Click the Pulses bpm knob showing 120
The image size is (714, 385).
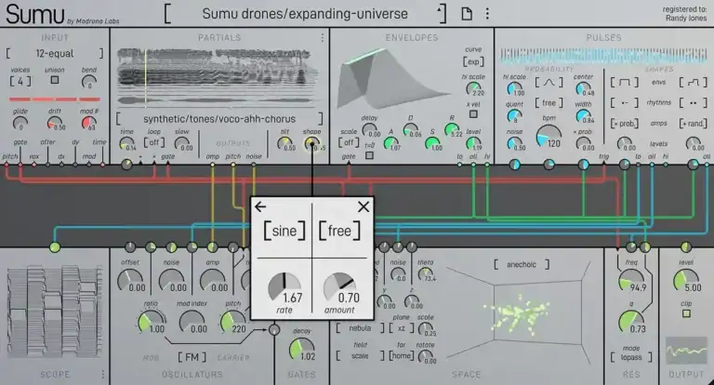coord(549,136)
